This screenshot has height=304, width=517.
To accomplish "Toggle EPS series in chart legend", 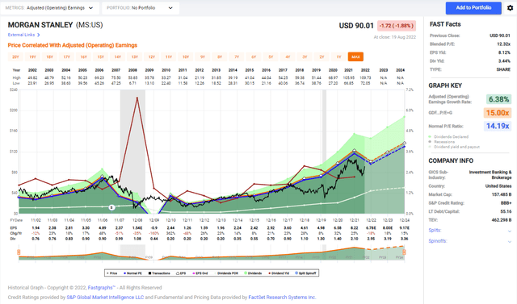I will (181, 273).
